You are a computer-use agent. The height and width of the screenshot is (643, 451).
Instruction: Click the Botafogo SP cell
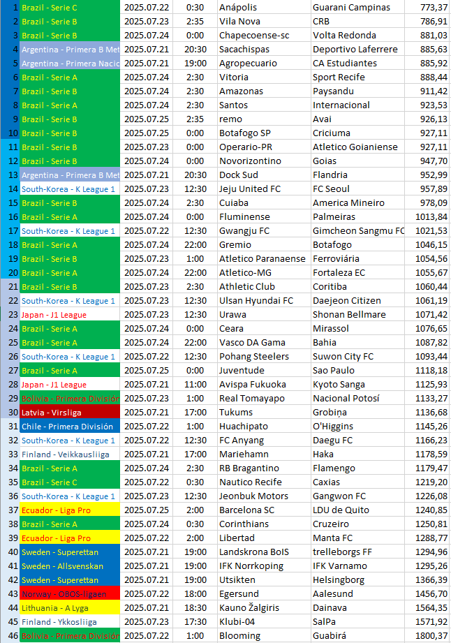tap(264, 133)
